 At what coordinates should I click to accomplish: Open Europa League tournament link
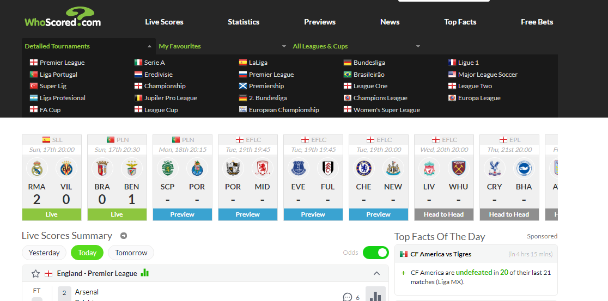pyautogui.click(x=479, y=98)
